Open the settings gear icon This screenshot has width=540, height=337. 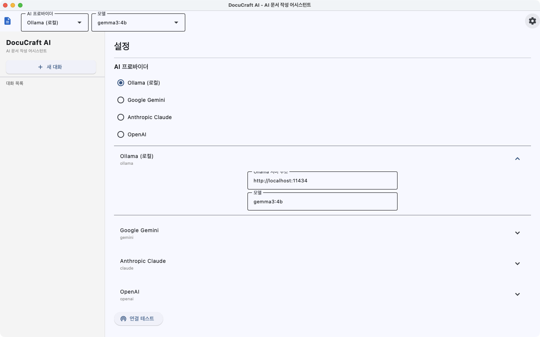pyautogui.click(x=532, y=21)
